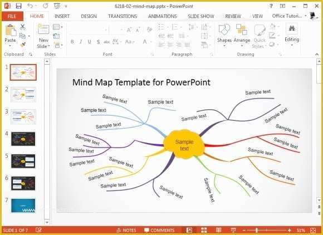Image resolution: width=323 pixels, height=235 pixels.
Task: Click the Decrease list level icon
Action: 161,36
